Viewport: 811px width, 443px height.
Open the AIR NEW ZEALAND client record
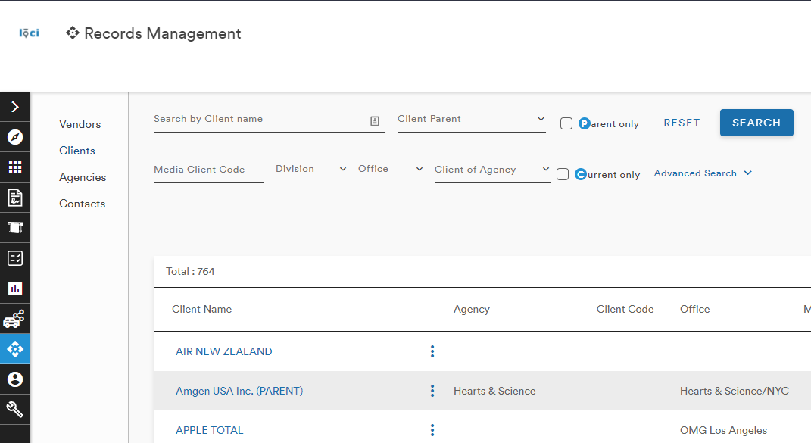click(224, 351)
